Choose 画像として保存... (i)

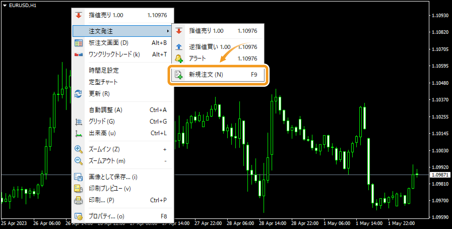point(123,177)
